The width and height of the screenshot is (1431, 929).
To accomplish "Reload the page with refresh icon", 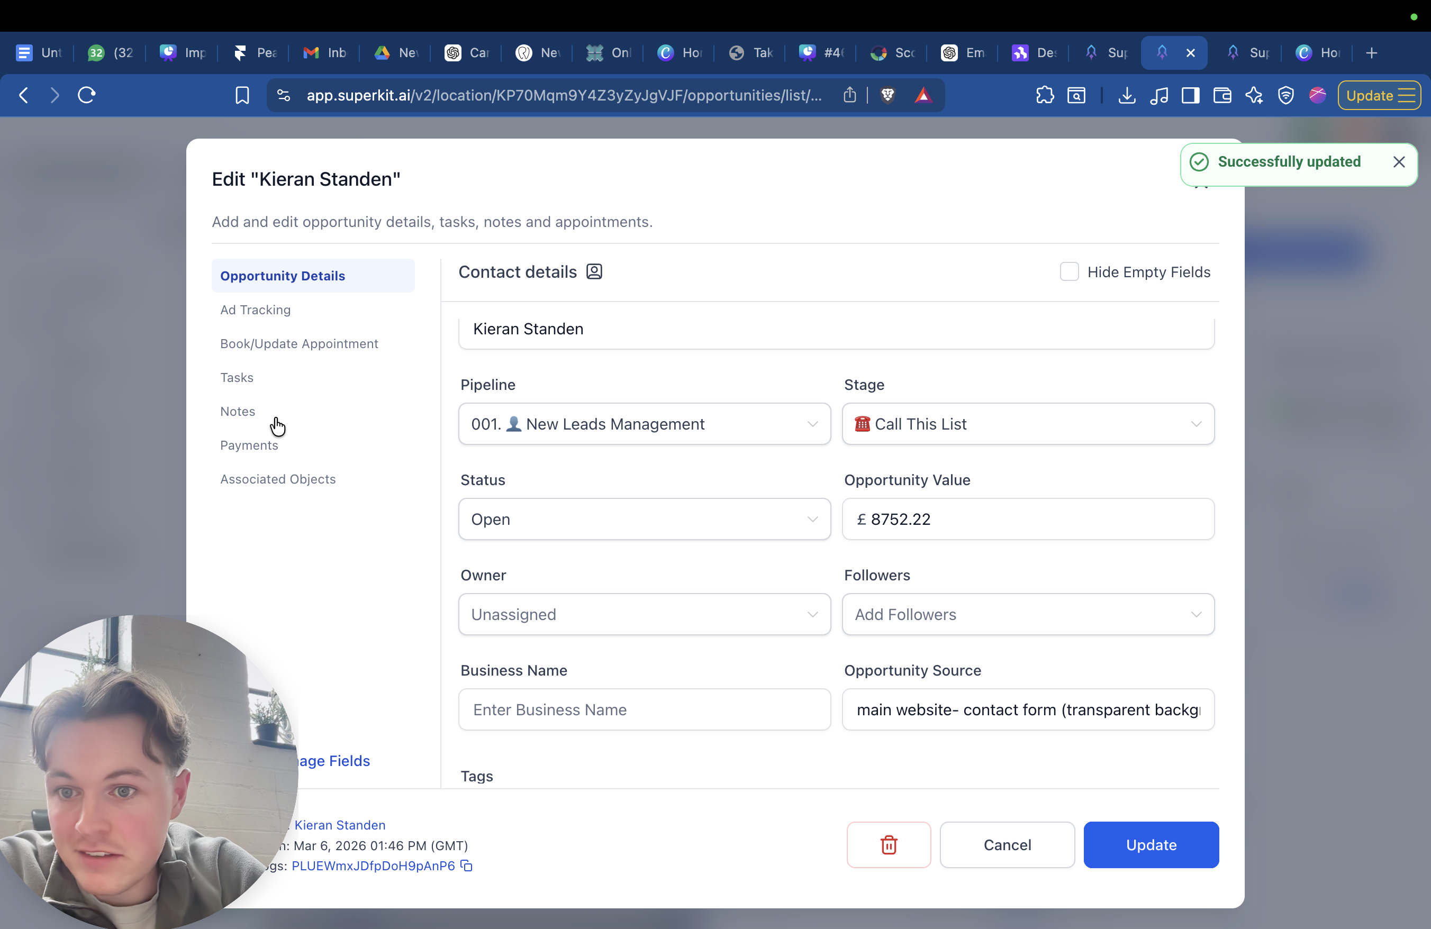I will pos(87,96).
